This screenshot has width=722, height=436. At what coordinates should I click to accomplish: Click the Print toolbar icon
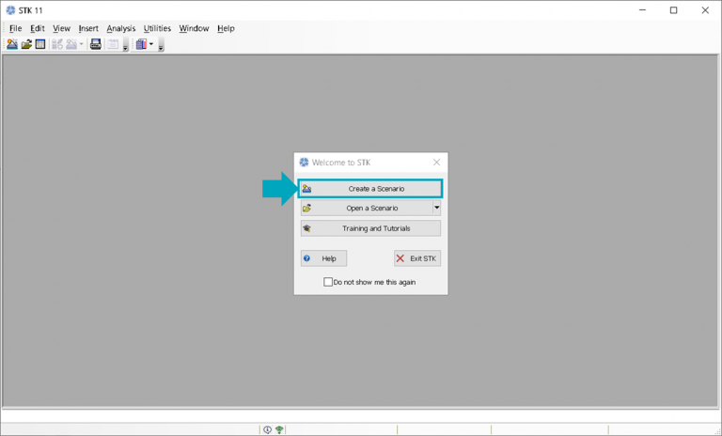click(96, 44)
